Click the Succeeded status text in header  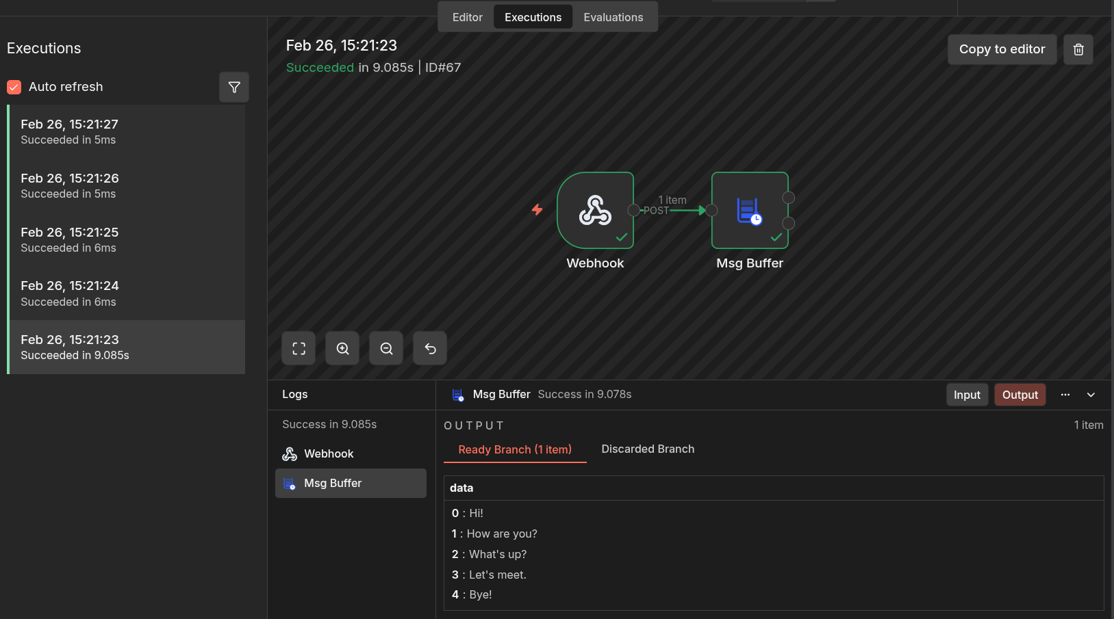[x=320, y=68]
